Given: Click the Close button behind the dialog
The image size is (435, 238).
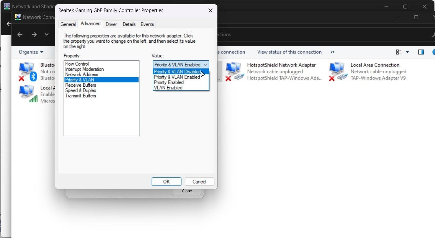Looking at the screenshot, I should click(187, 191).
